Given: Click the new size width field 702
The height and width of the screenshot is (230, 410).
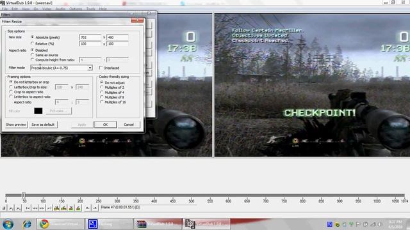Looking at the screenshot, I should click(x=90, y=38).
